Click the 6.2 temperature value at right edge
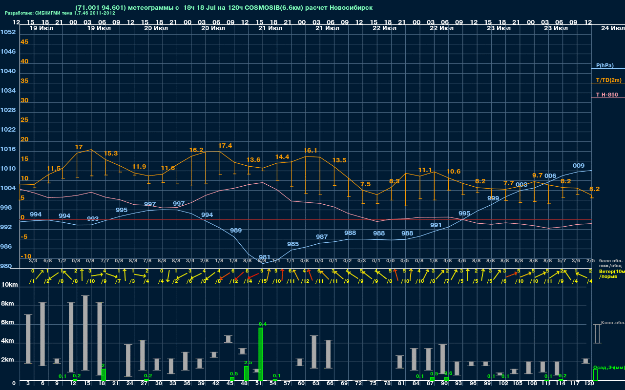Screen dimensions: 625x390 click(x=595, y=189)
